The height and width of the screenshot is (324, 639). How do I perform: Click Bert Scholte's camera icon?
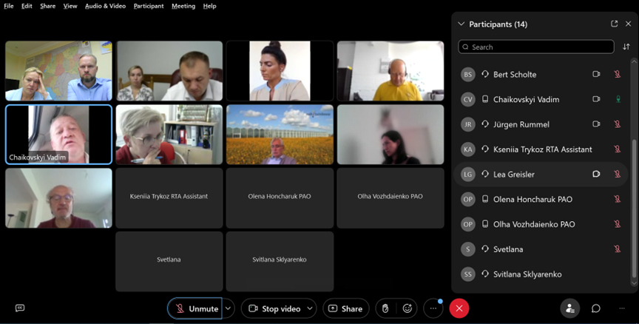point(596,74)
